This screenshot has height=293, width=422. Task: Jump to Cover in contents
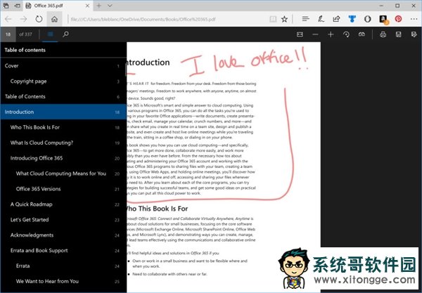[x=63, y=66]
